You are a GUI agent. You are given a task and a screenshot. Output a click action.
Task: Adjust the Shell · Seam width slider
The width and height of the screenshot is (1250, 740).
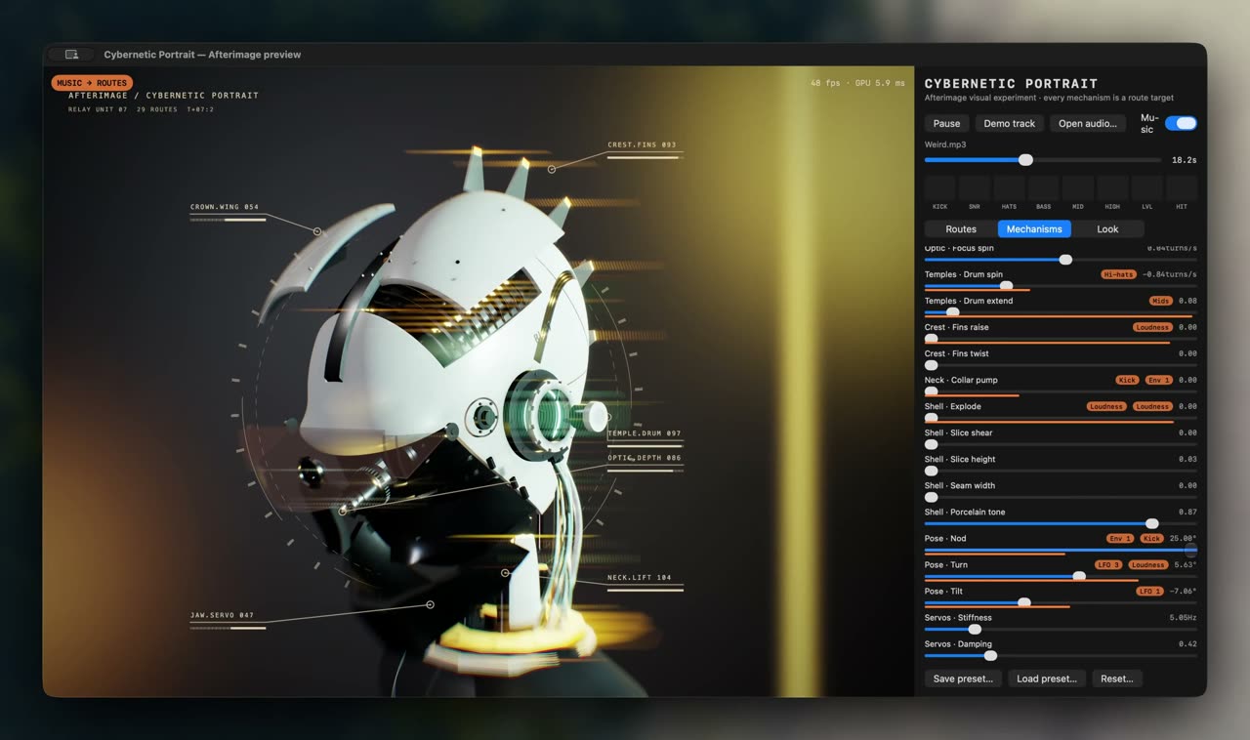pyautogui.click(x=1061, y=497)
